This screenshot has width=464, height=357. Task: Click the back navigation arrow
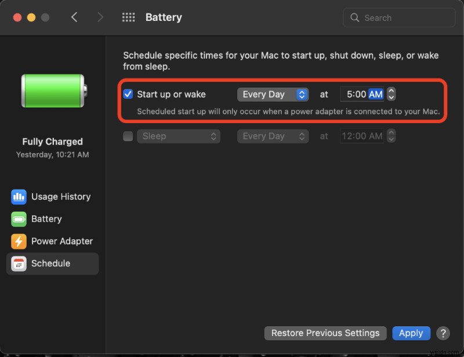coord(75,17)
